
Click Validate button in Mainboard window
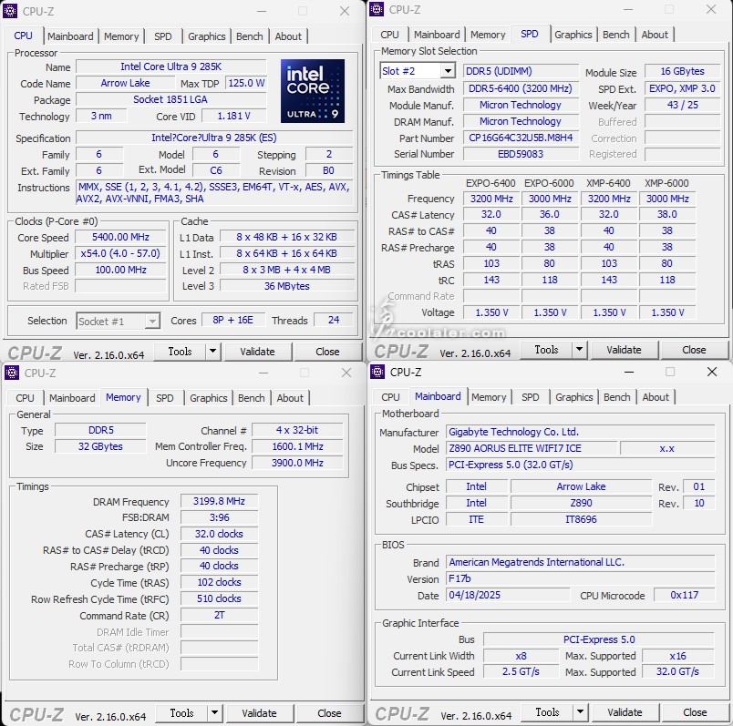pyautogui.click(x=625, y=712)
